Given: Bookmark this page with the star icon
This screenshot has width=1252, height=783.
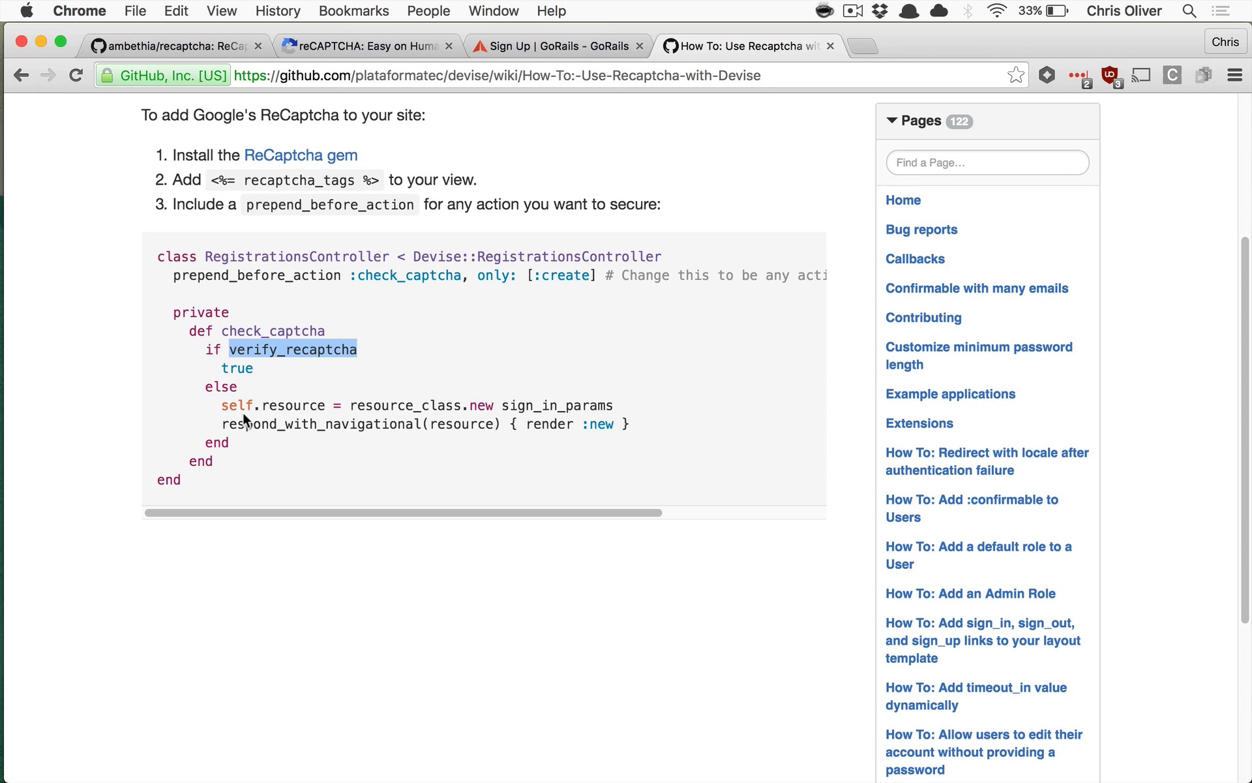Looking at the screenshot, I should 1015,75.
